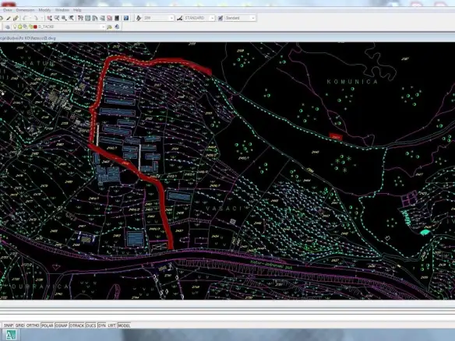Open the QuickCalc calculator icon
Image resolution: width=455 pixels, height=341 pixels.
click(x=117, y=18)
